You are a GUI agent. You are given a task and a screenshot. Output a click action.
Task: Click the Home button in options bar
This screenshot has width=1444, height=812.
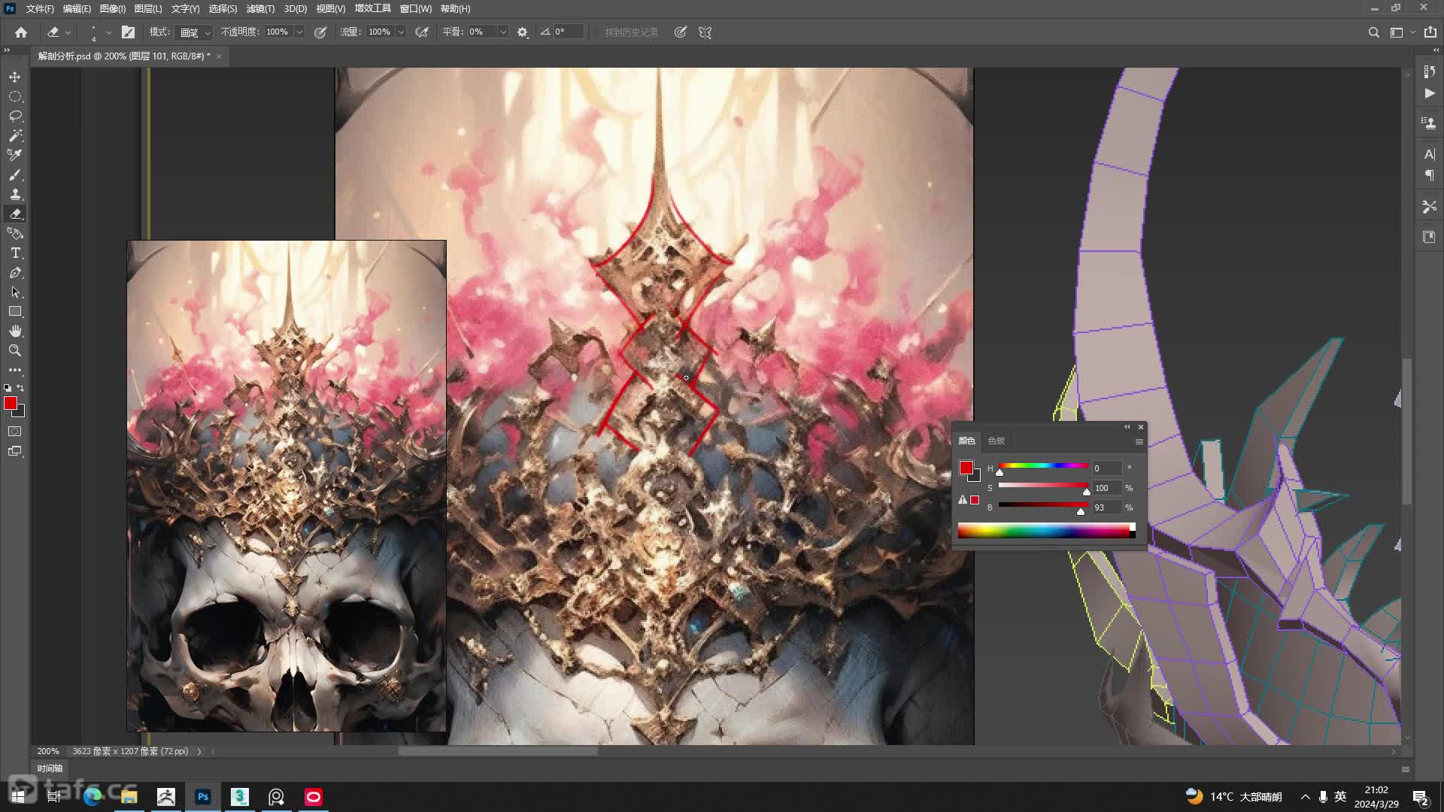pyautogui.click(x=21, y=32)
